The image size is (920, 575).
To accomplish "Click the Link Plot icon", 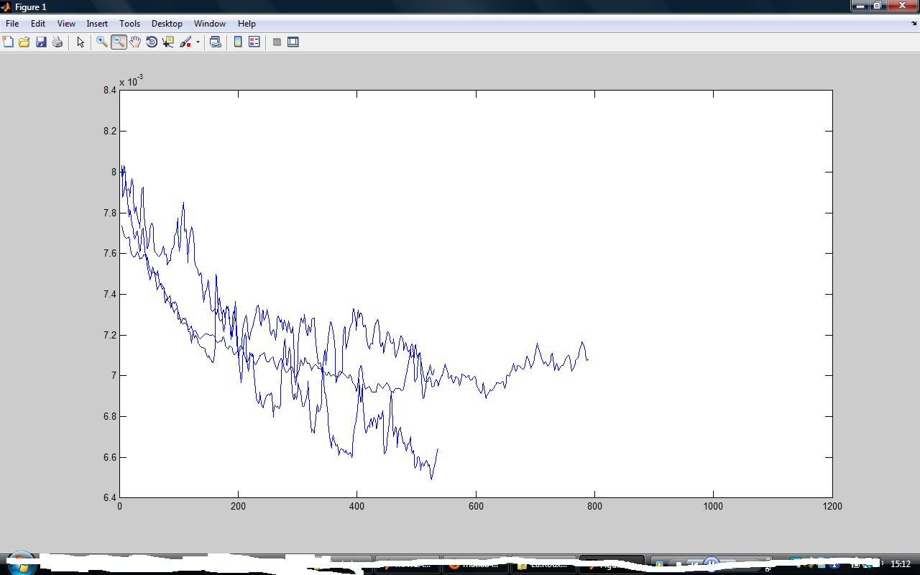I will point(215,42).
